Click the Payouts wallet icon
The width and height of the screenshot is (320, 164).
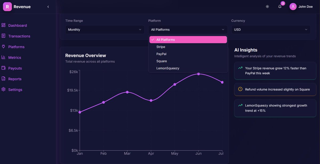[x=3, y=68]
